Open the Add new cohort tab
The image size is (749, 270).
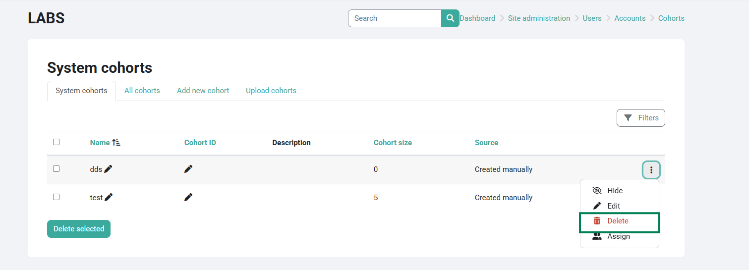point(203,91)
